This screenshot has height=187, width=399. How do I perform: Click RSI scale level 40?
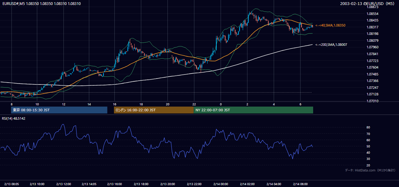[368, 152]
